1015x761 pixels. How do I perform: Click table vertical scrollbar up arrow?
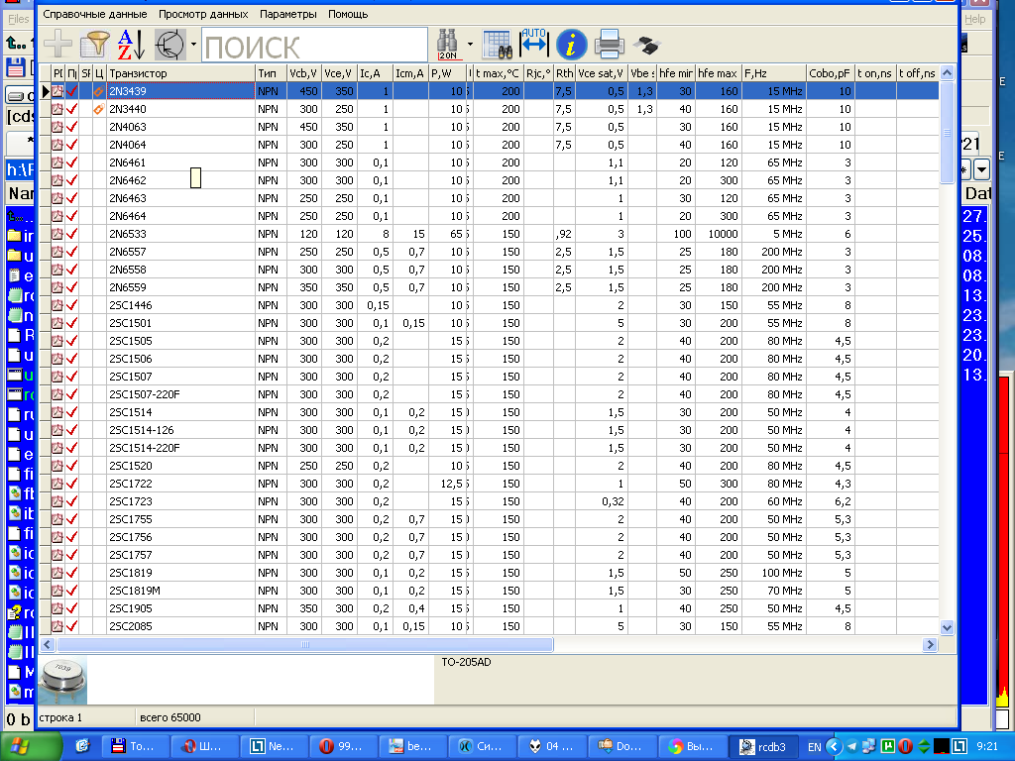tap(947, 73)
